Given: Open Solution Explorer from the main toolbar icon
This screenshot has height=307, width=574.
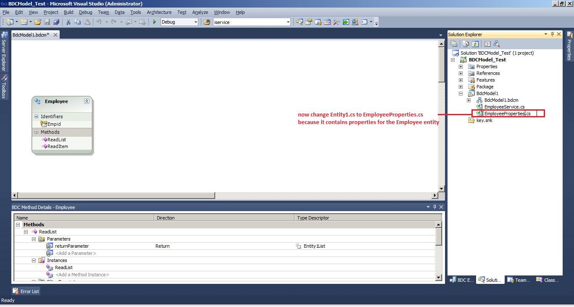Looking at the screenshot, I should 300,22.
